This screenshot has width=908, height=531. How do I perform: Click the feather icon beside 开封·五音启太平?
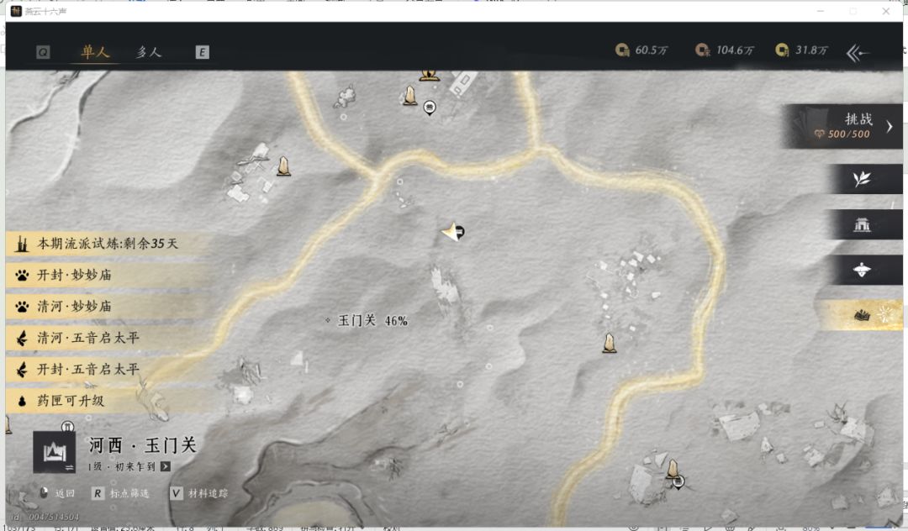click(22, 369)
